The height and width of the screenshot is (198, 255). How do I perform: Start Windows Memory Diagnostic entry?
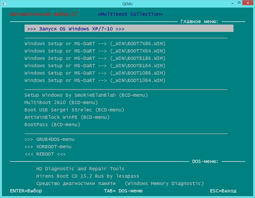pos(120,184)
